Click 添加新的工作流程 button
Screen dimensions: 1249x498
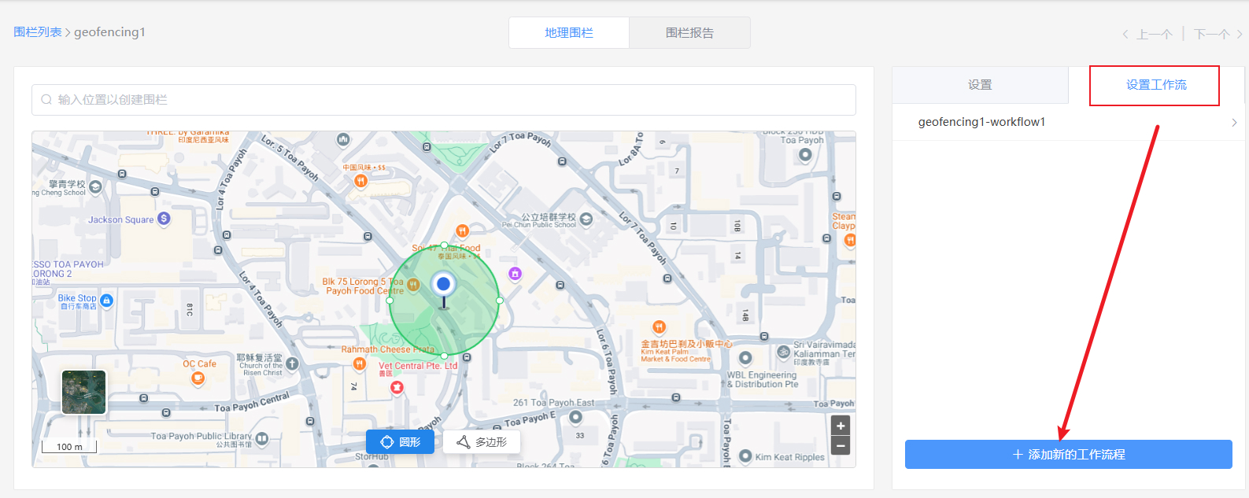pyautogui.click(x=1069, y=455)
